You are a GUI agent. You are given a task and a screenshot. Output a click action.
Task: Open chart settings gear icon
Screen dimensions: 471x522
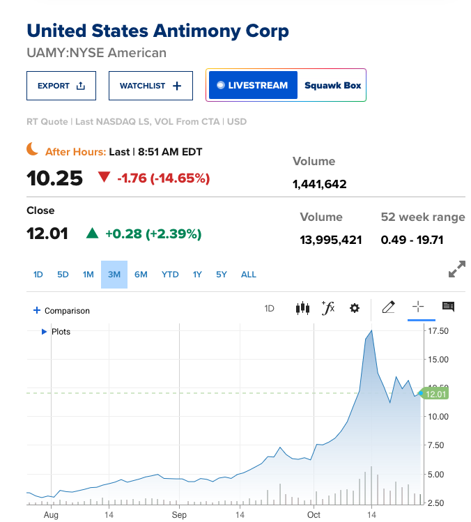click(355, 308)
